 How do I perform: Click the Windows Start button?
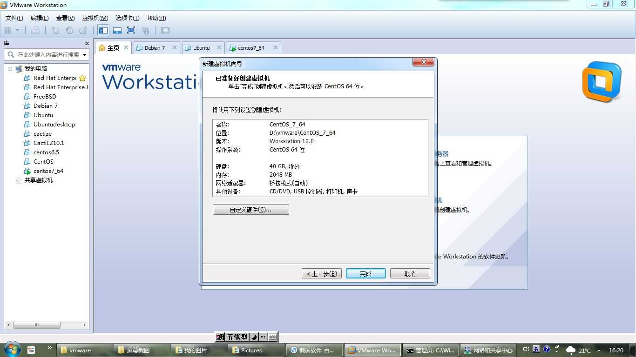pos(12,350)
